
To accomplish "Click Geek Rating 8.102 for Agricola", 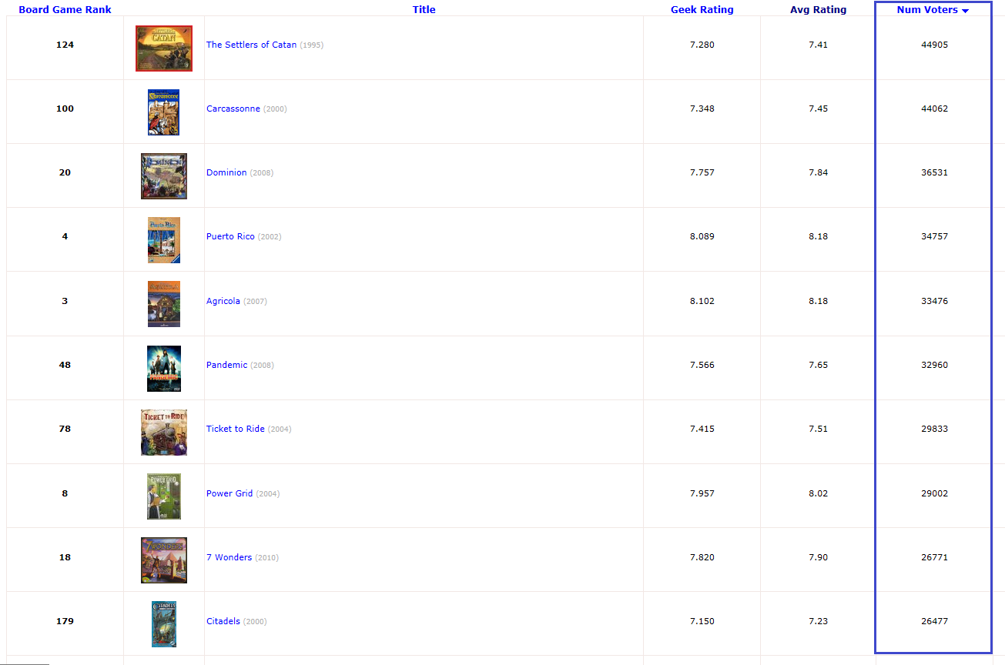I will [x=702, y=301].
